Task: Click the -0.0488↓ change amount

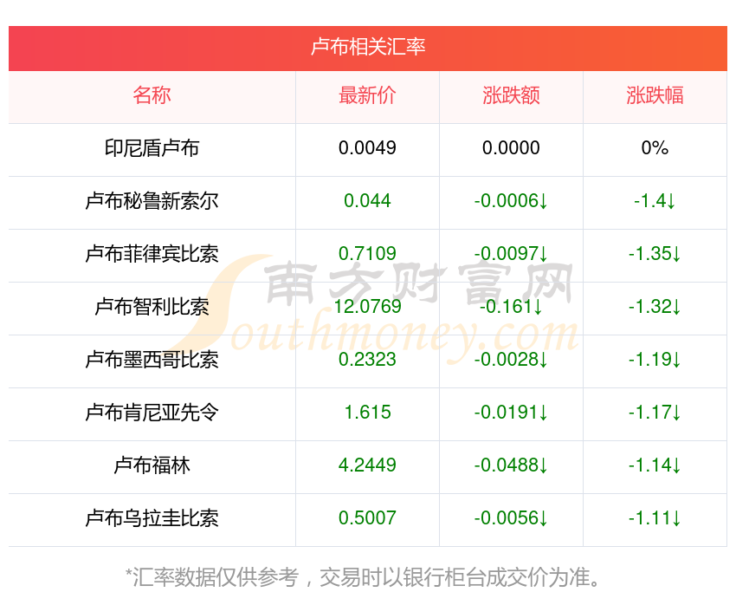Action: point(511,465)
